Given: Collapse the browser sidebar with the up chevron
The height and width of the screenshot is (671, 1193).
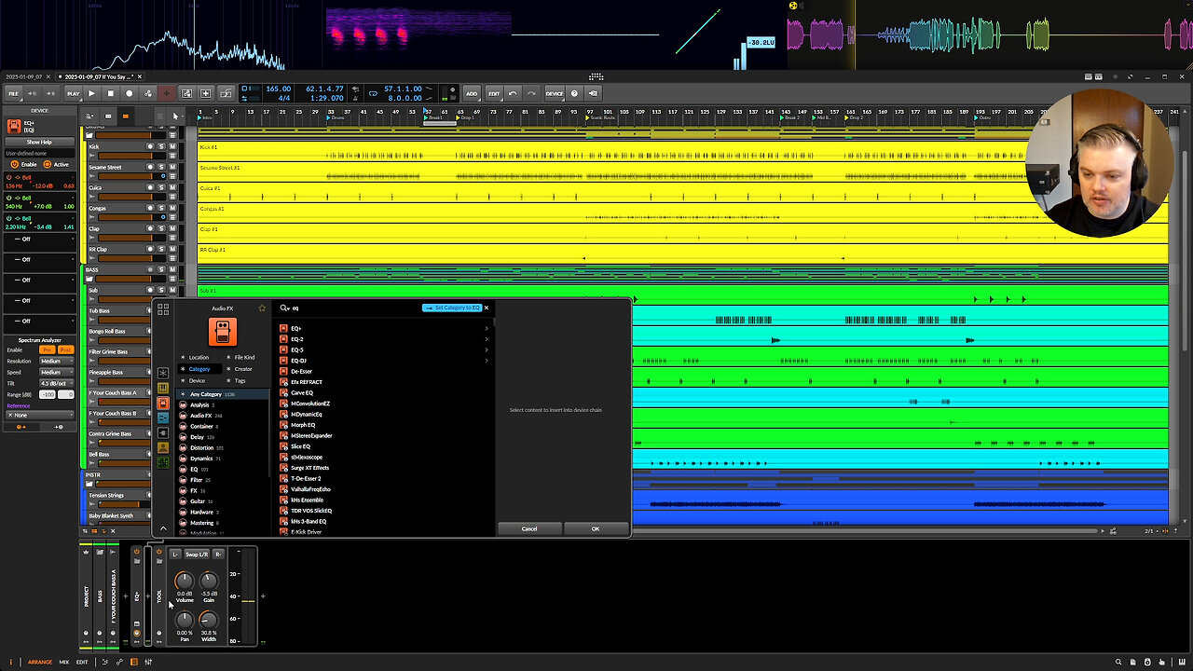Looking at the screenshot, I should pos(163,528).
